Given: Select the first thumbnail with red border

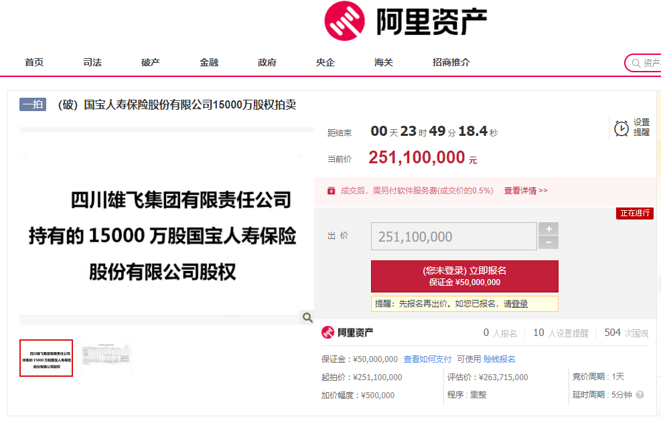Looking at the screenshot, I should pos(46,358).
